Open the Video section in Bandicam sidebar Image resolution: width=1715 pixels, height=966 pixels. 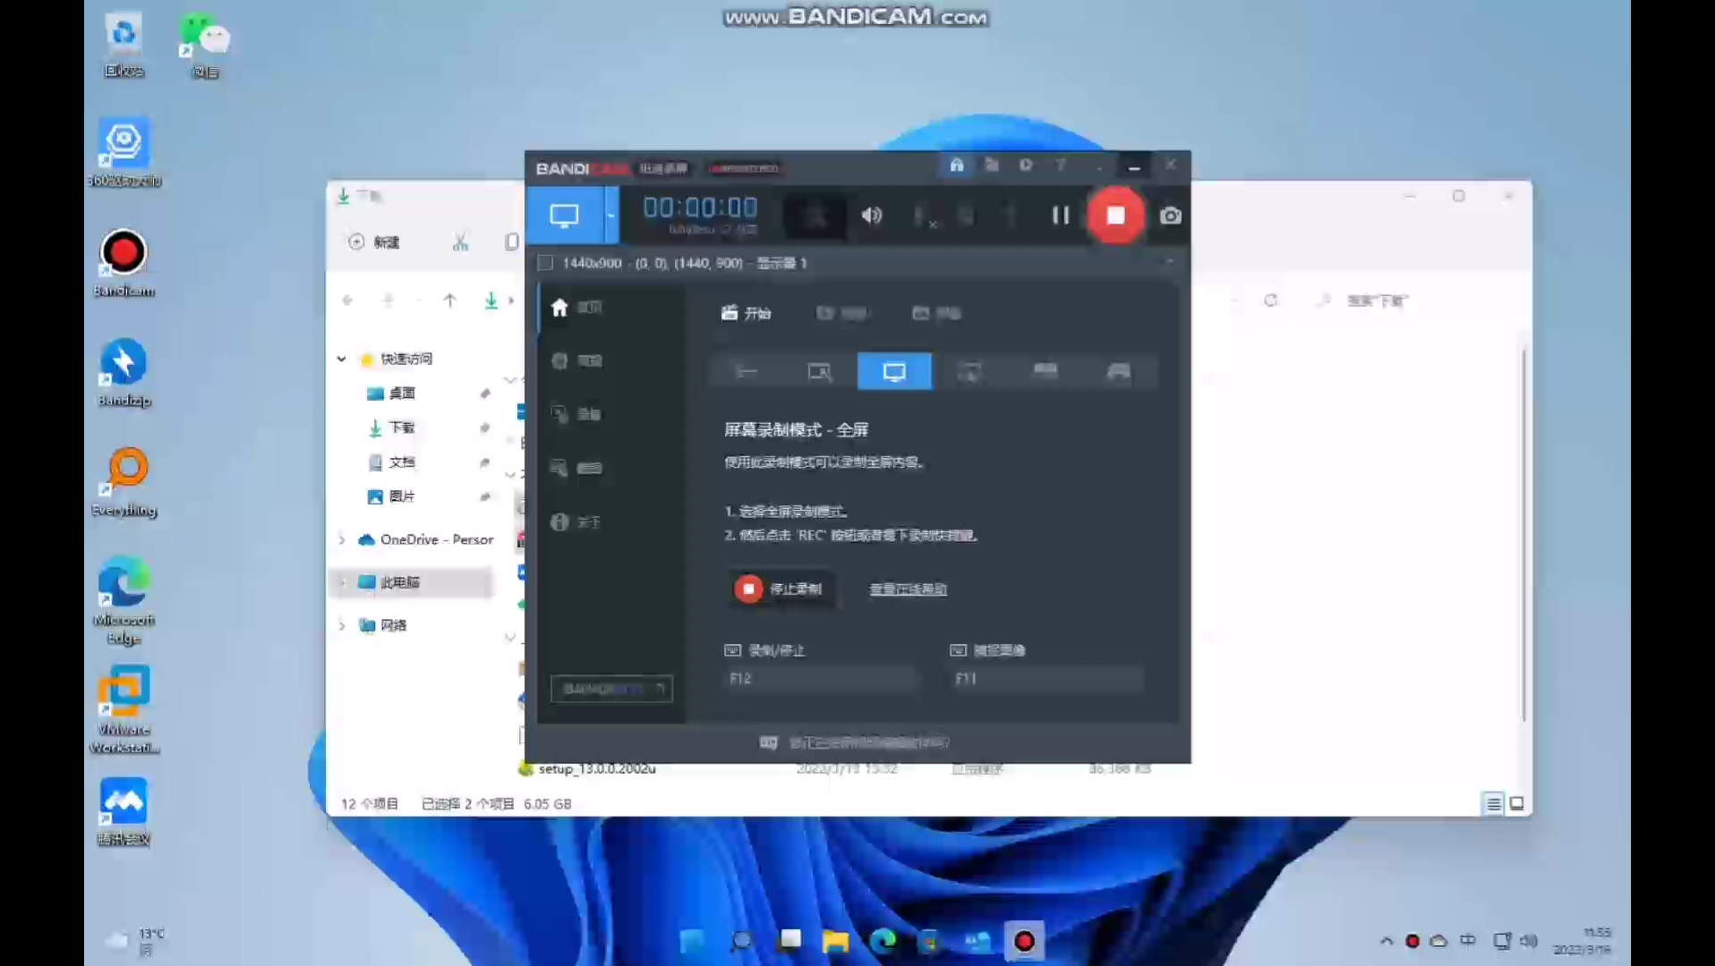pos(576,414)
